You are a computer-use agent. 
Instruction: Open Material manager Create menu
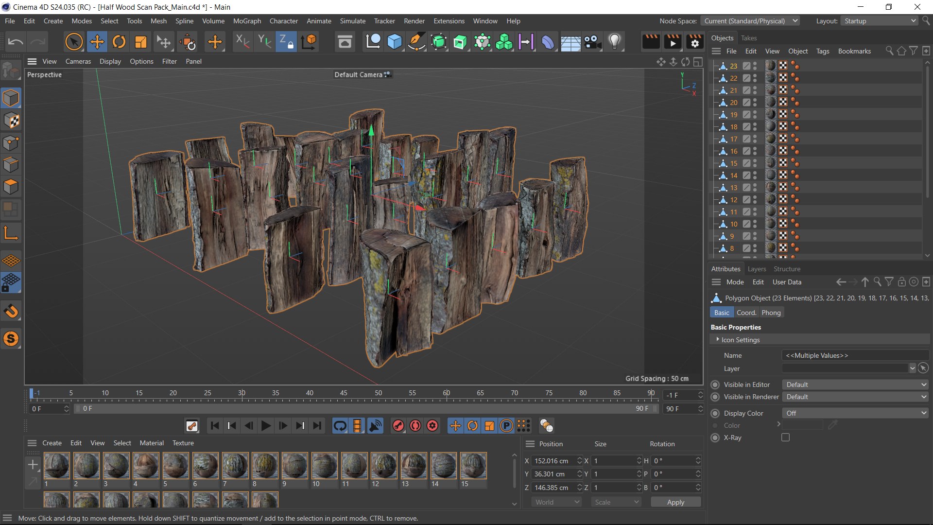click(52, 443)
